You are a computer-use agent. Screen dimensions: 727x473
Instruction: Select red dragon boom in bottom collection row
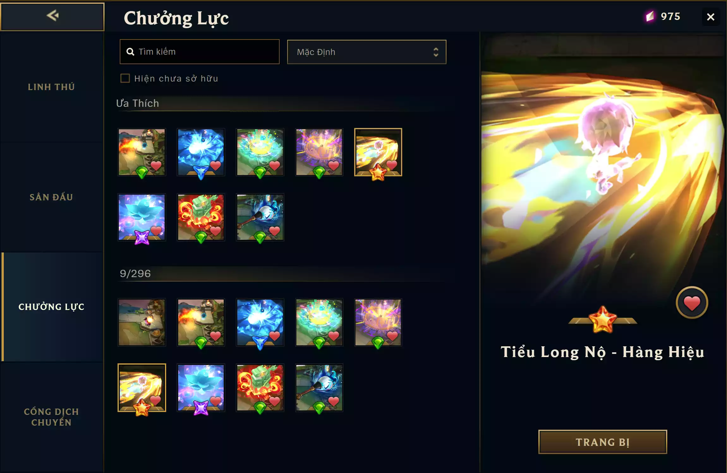tap(260, 388)
